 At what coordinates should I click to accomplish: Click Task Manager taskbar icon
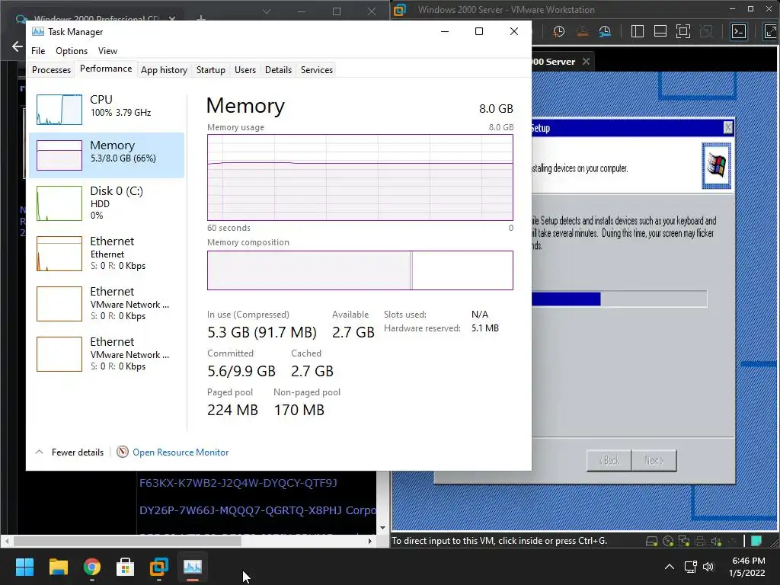click(x=193, y=567)
